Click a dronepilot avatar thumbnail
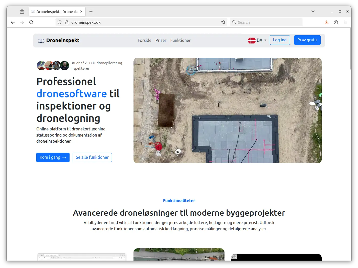 coord(41,66)
